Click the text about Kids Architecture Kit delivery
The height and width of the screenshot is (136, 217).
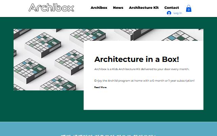[x=142, y=69]
